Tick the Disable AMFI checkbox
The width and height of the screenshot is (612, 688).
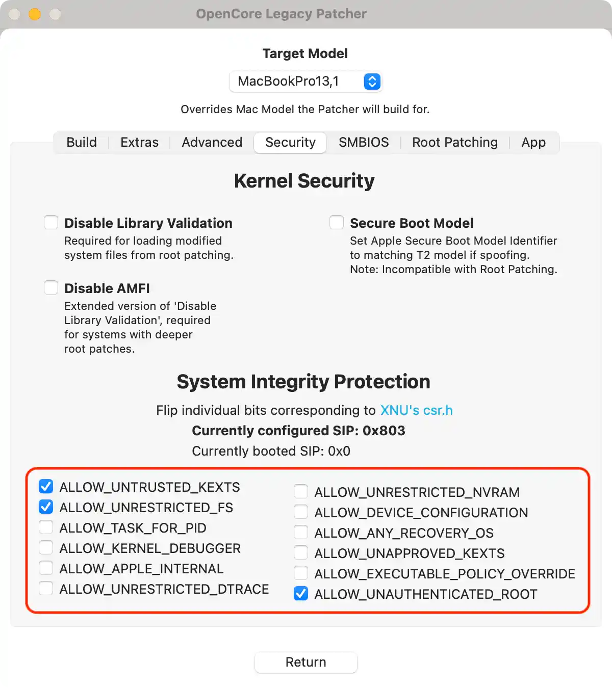[x=51, y=288]
